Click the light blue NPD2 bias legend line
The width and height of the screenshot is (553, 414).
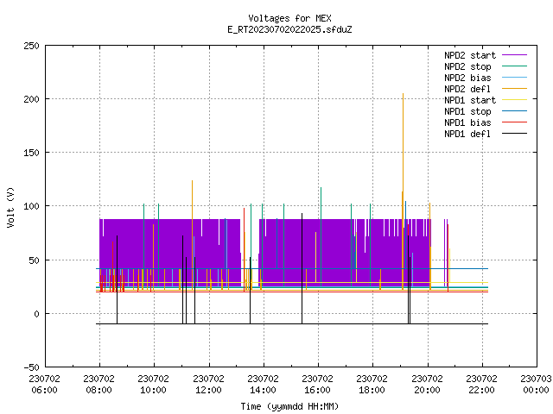pos(515,77)
